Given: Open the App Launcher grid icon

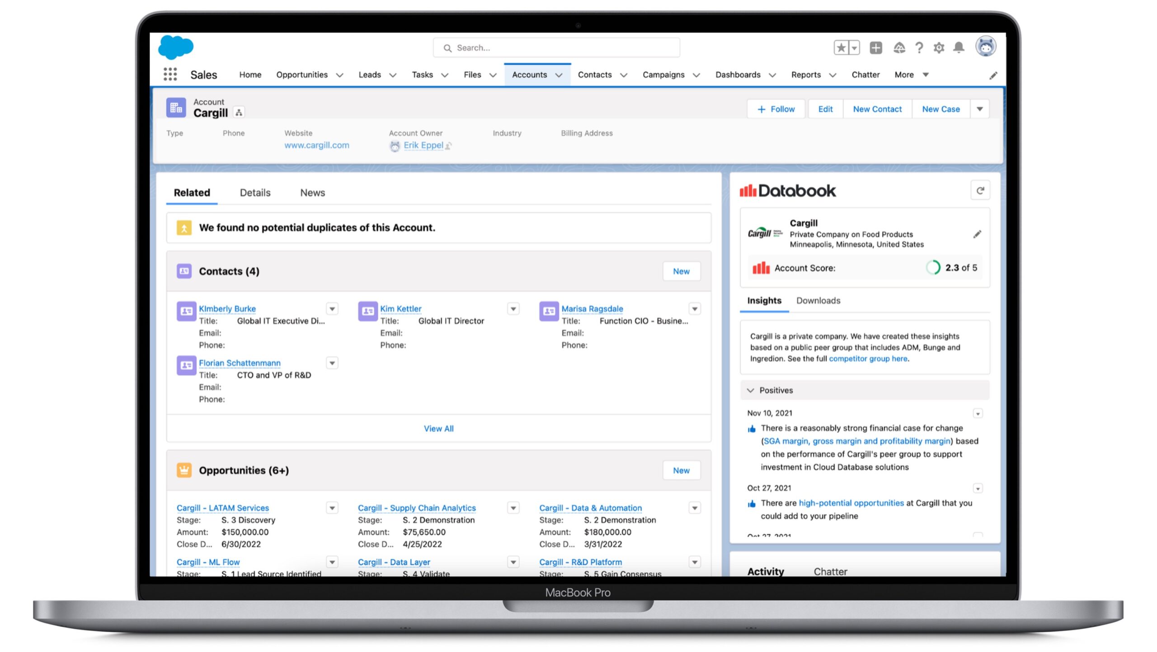Looking at the screenshot, I should tap(170, 75).
